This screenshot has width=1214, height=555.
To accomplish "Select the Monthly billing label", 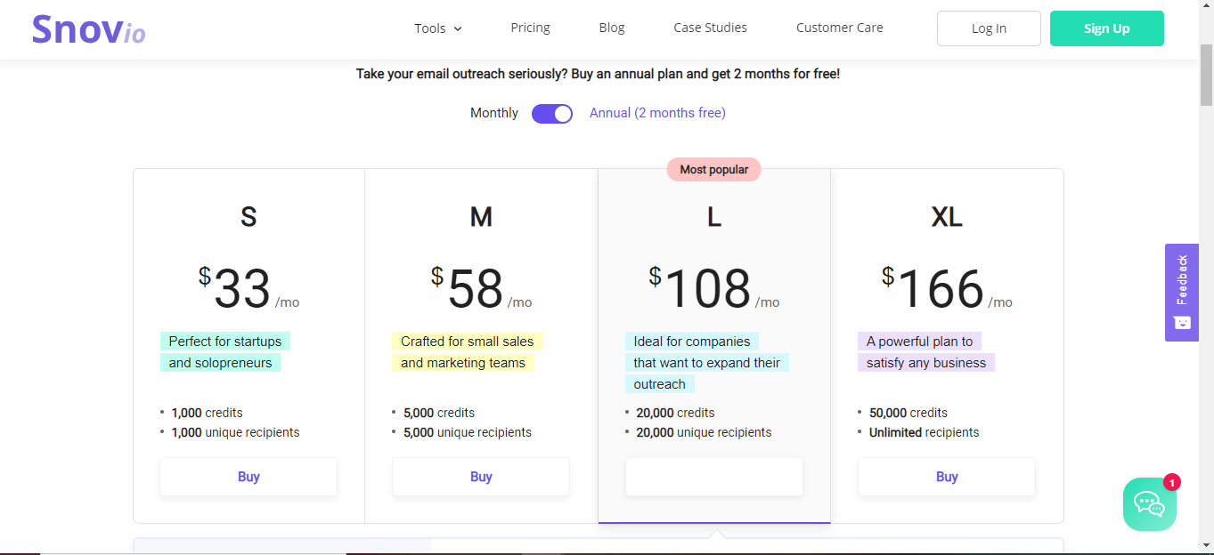I will coord(494,113).
